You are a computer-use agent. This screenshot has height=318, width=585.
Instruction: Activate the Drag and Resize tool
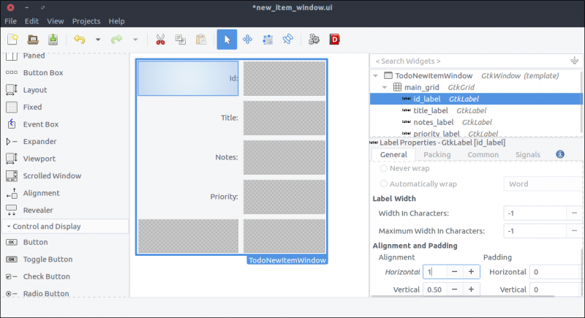(x=247, y=39)
